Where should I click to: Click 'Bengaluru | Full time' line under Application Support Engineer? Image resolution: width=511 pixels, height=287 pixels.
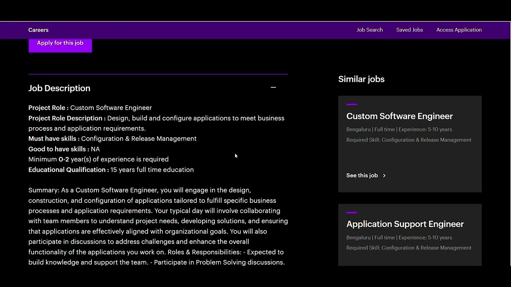[x=399, y=238]
